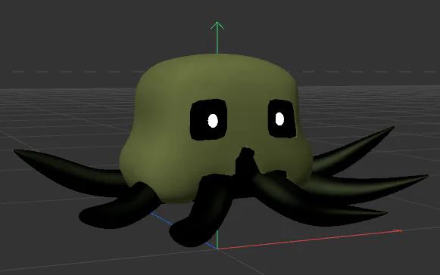
Task: Select the creature's left black eye
Action: (x=208, y=119)
